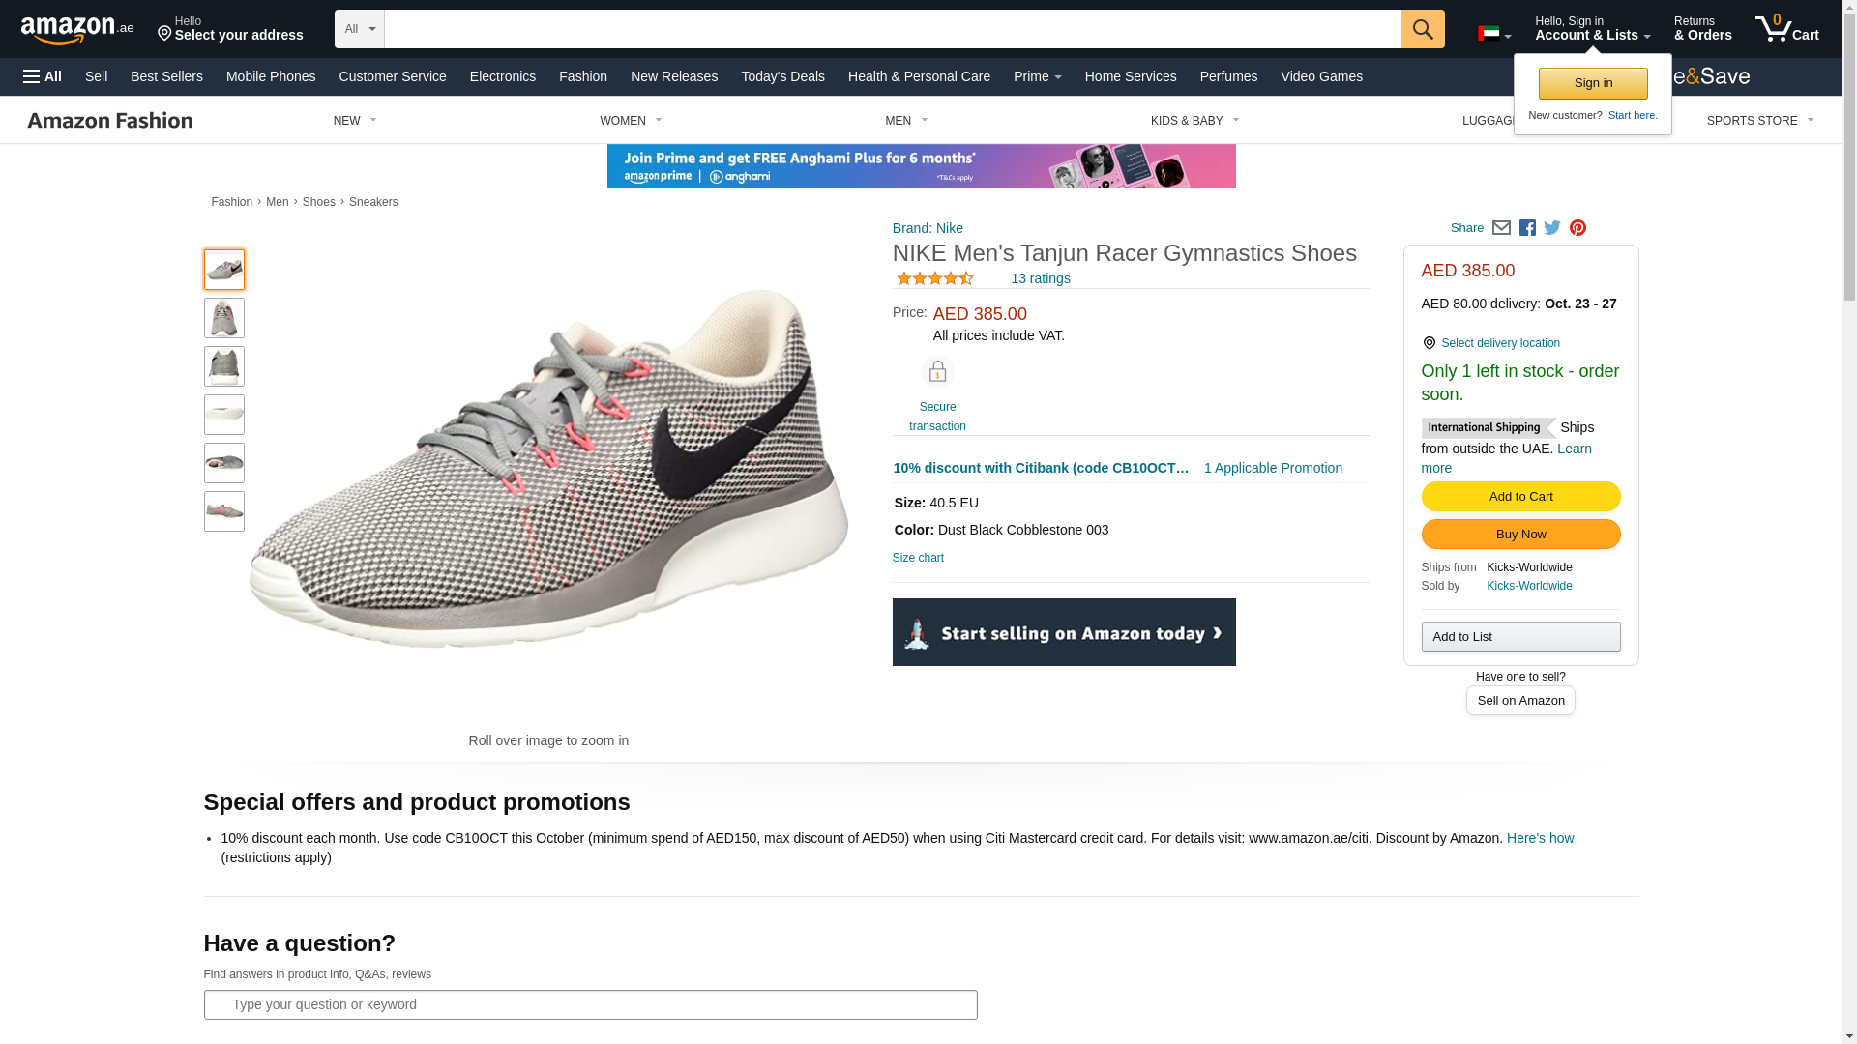Open the Electronics navigation item

[502, 76]
